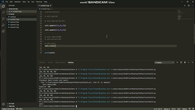This screenshot has height=110, width=195.
Task: Open feedback icon in status bar
Action: point(190,109)
